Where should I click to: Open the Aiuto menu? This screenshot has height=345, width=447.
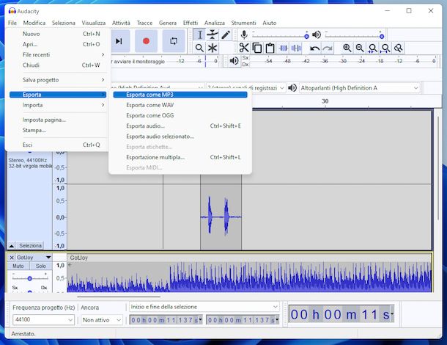pyautogui.click(x=270, y=23)
